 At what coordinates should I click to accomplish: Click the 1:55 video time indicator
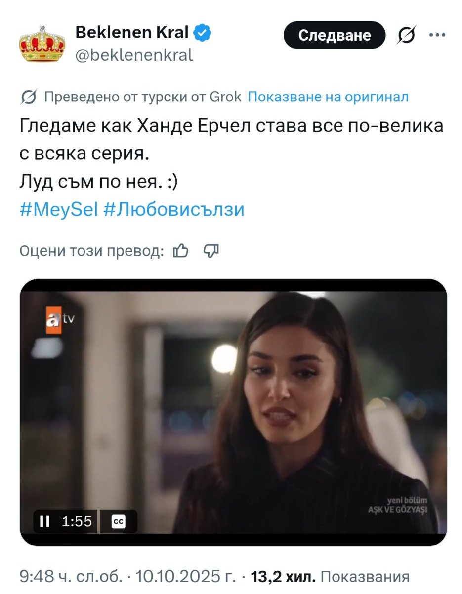[77, 521]
